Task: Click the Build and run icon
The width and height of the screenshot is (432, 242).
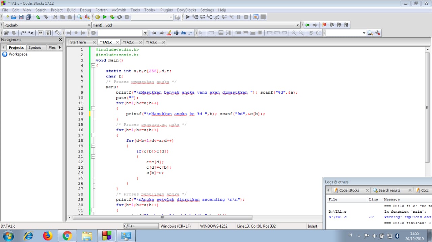Action: 112,17
